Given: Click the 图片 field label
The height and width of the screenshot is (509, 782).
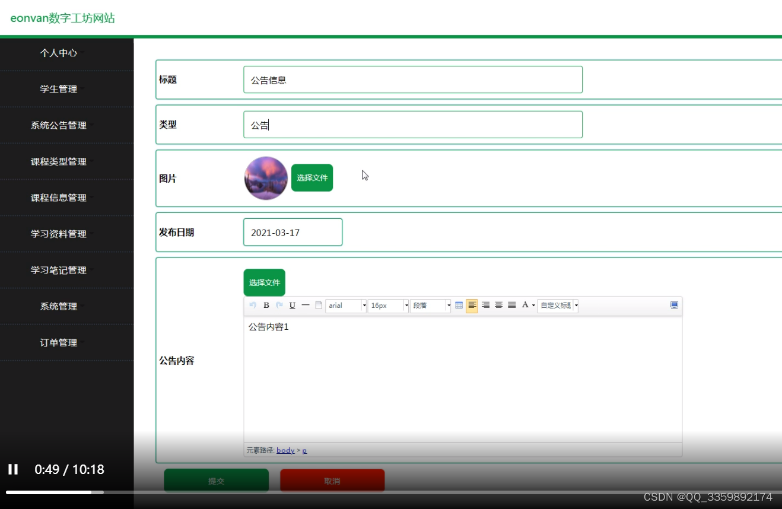Looking at the screenshot, I should (168, 179).
